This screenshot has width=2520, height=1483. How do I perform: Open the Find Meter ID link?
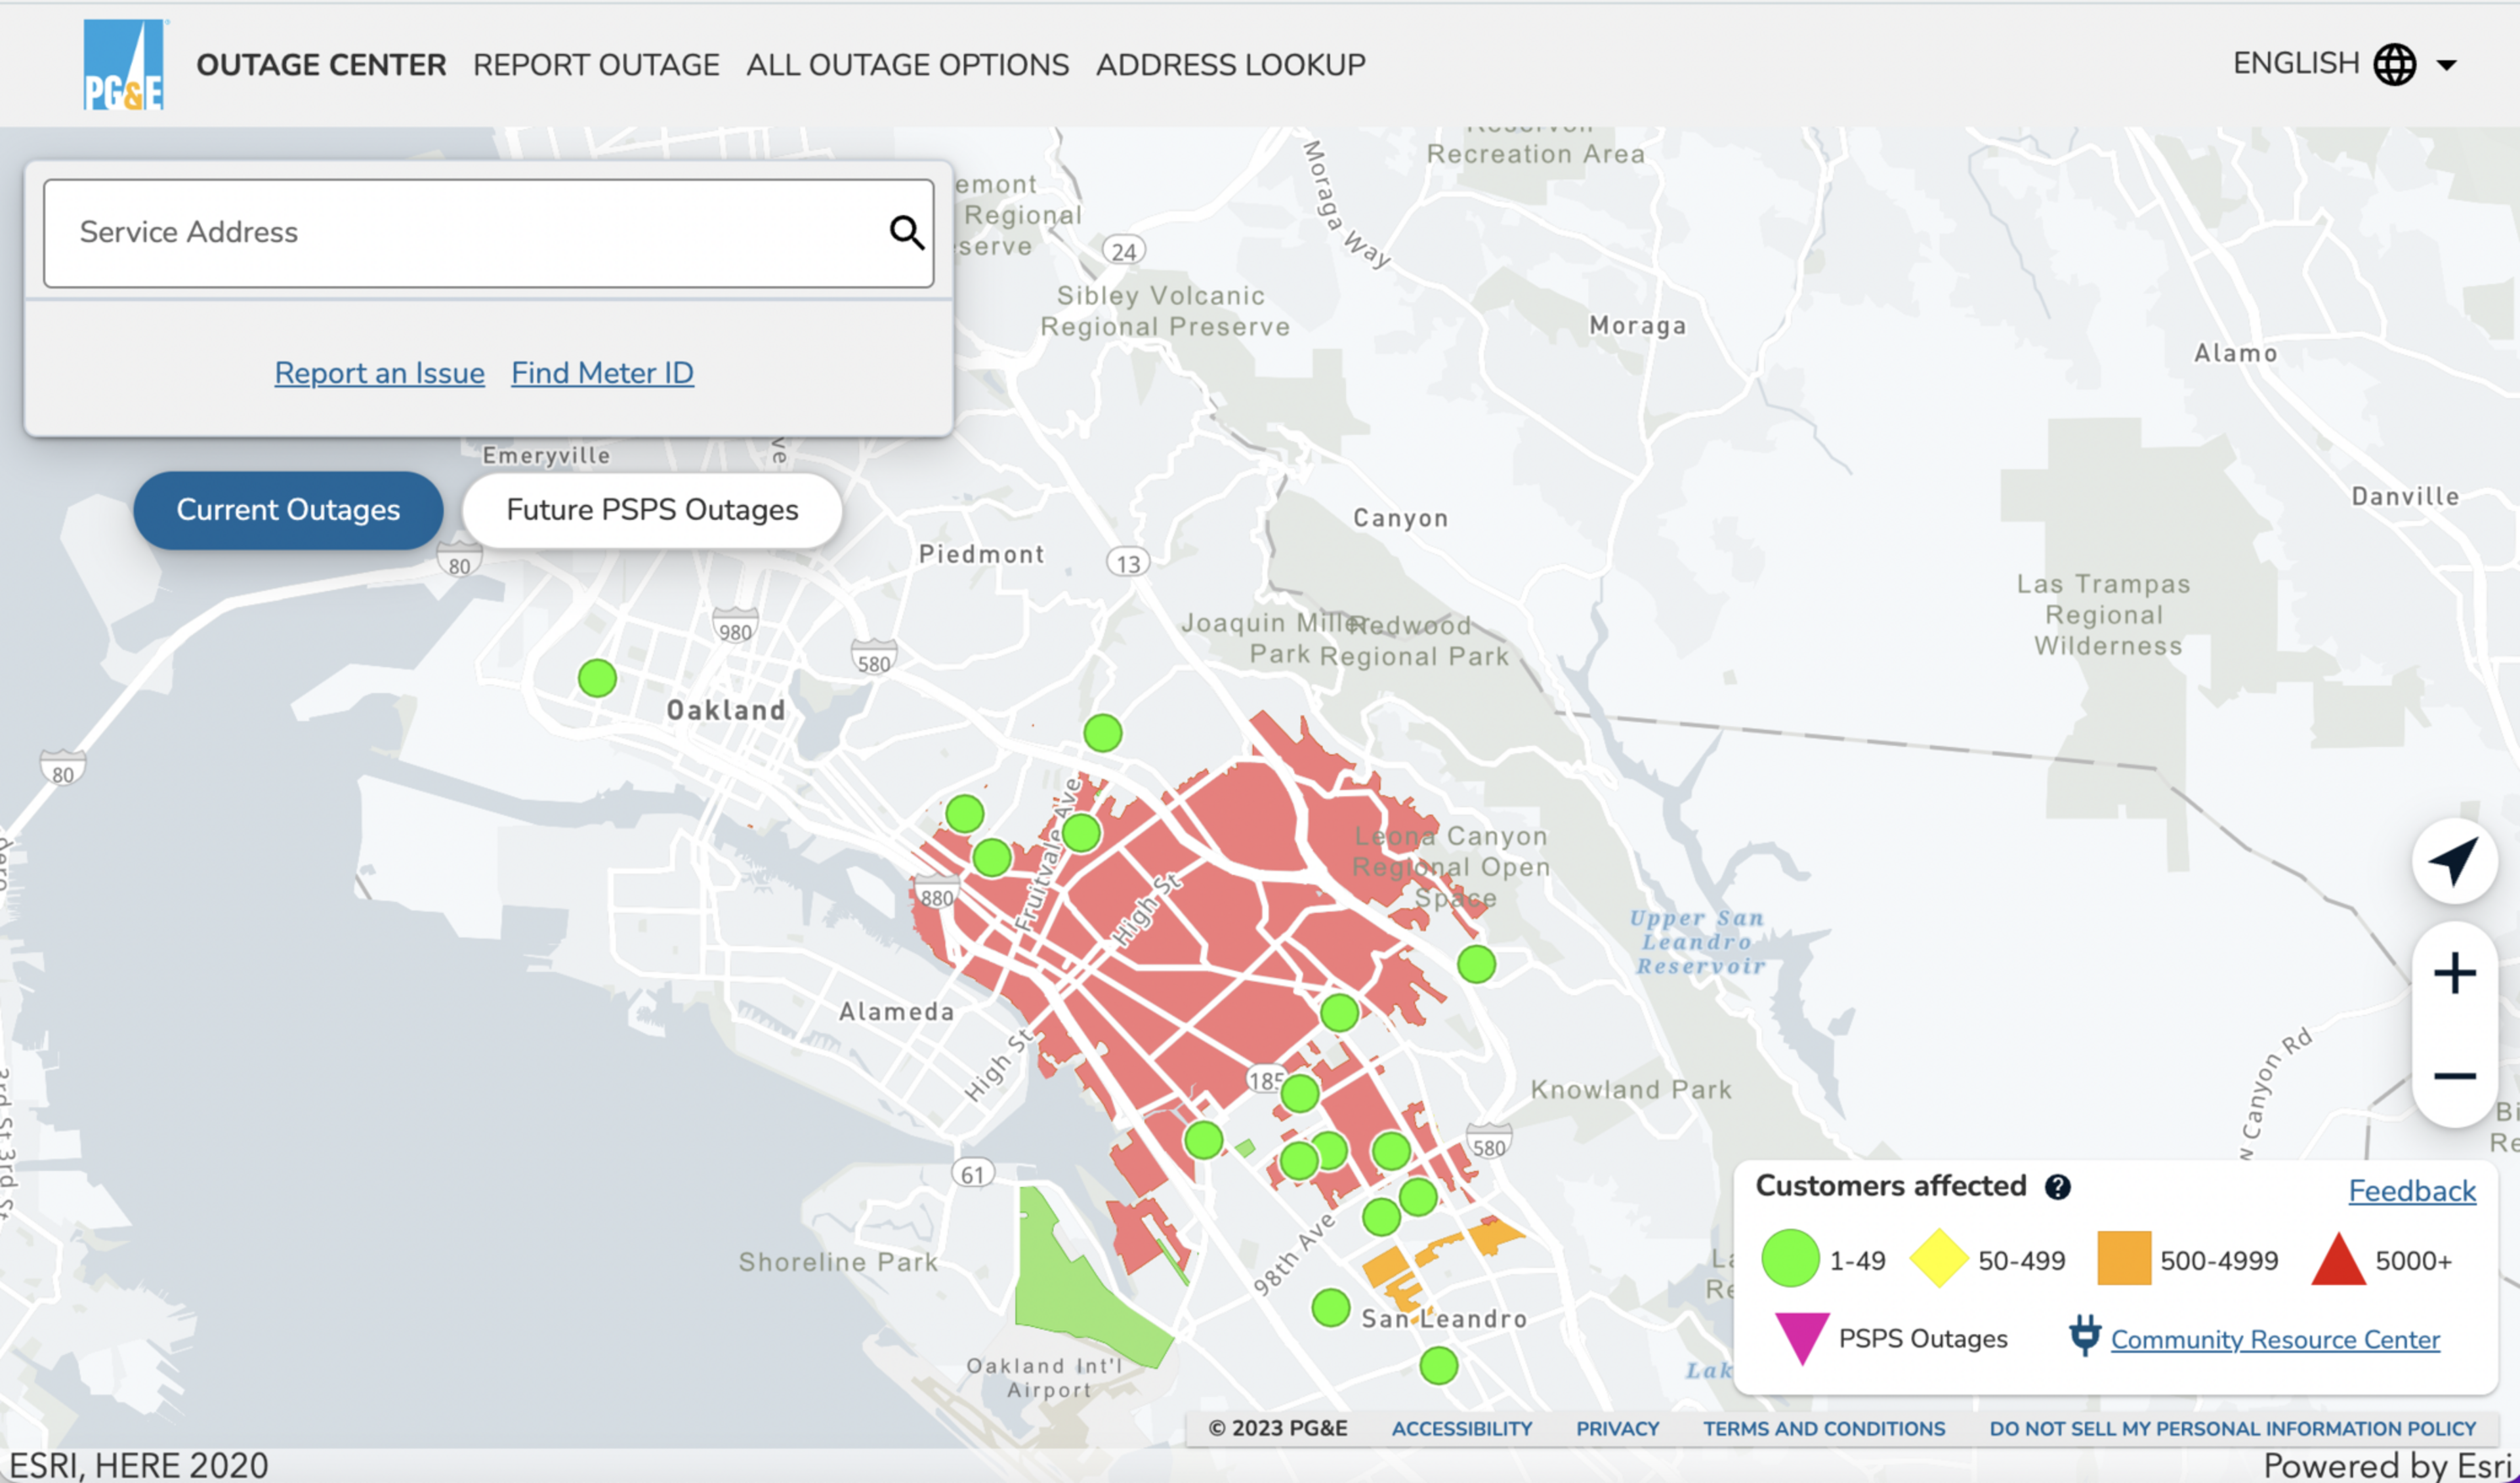point(602,373)
